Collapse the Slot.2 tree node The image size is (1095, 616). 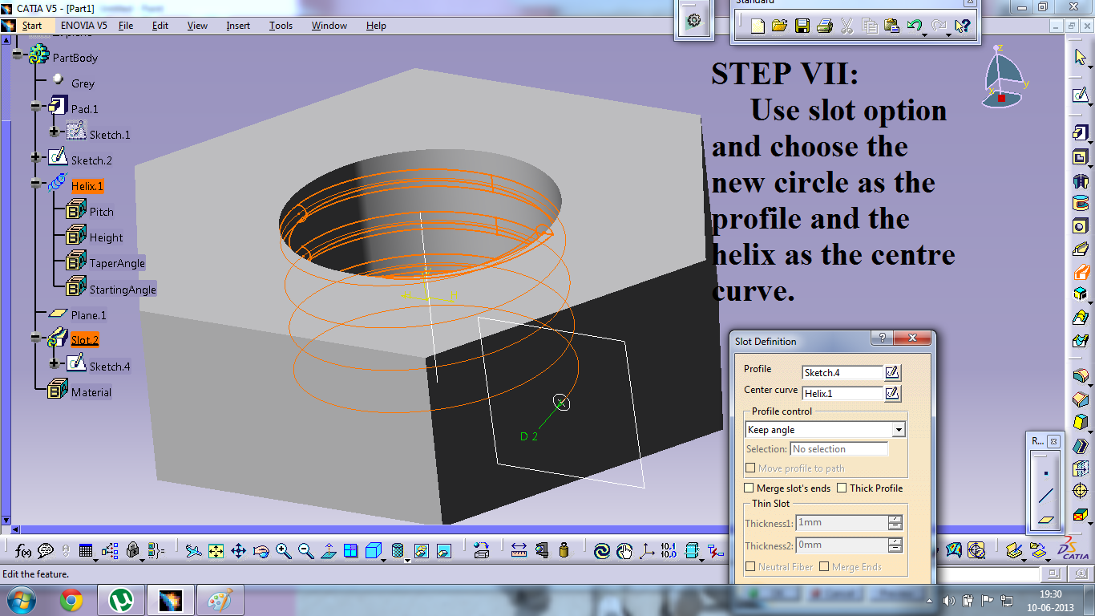(x=36, y=338)
